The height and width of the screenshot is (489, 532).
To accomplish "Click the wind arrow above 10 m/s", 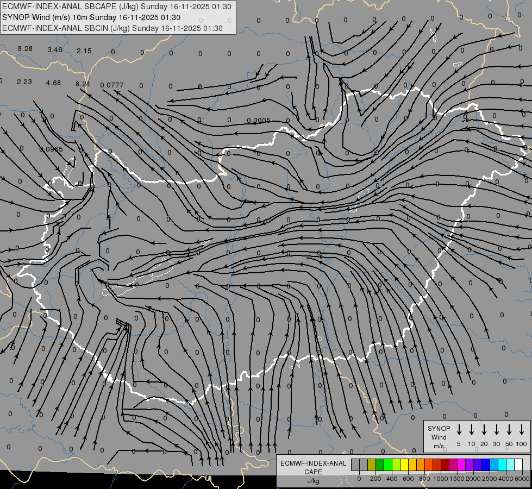I will [472, 429].
